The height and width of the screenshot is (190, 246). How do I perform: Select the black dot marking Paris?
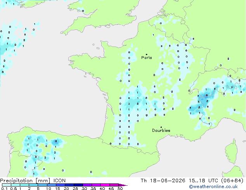tap(147, 54)
